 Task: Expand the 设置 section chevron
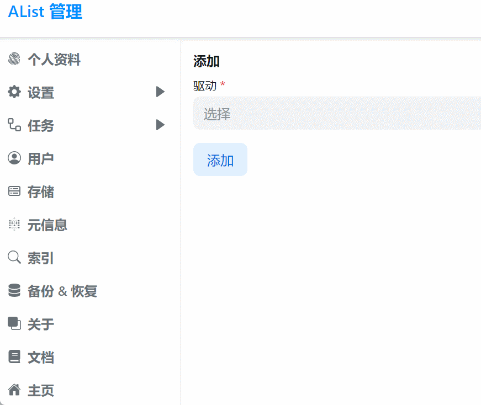(160, 92)
